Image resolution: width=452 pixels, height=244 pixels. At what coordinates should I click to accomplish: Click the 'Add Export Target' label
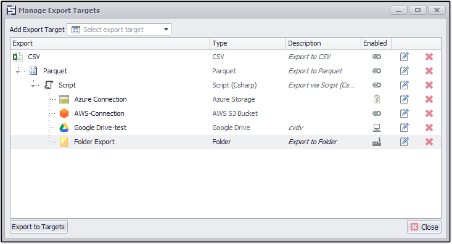[x=37, y=30]
